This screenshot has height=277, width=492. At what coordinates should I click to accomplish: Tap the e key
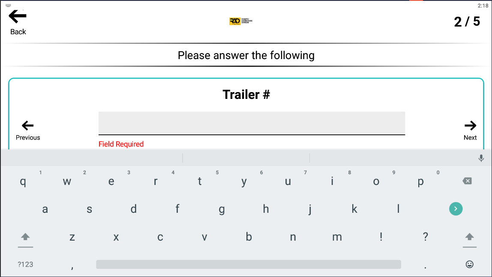[111, 181]
